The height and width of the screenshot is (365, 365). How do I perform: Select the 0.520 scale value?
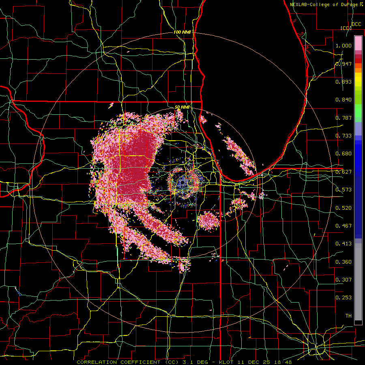[344, 208]
